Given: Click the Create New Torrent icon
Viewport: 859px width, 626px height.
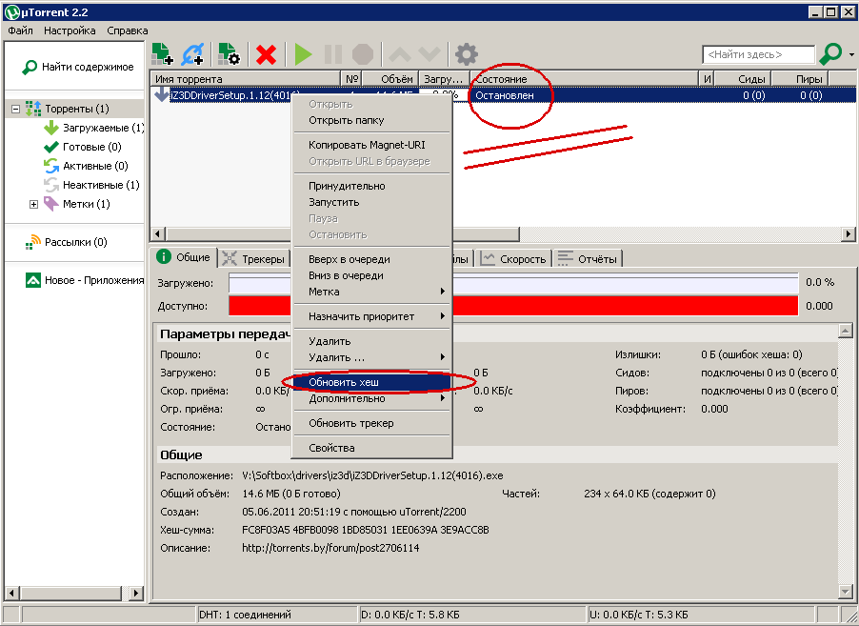Looking at the screenshot, I should [x=229, y=53].
